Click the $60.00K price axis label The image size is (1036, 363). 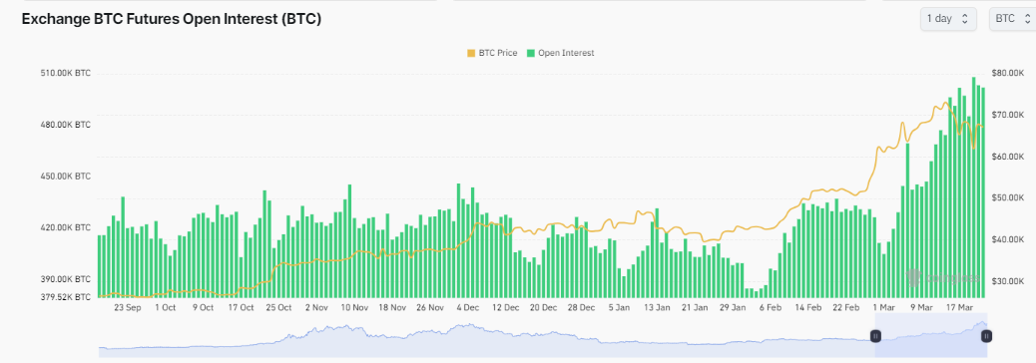[x=1008, y=157]
